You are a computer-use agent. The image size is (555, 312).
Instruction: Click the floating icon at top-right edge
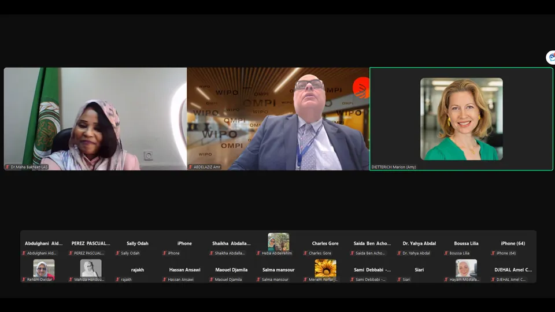tap(551, 57)
